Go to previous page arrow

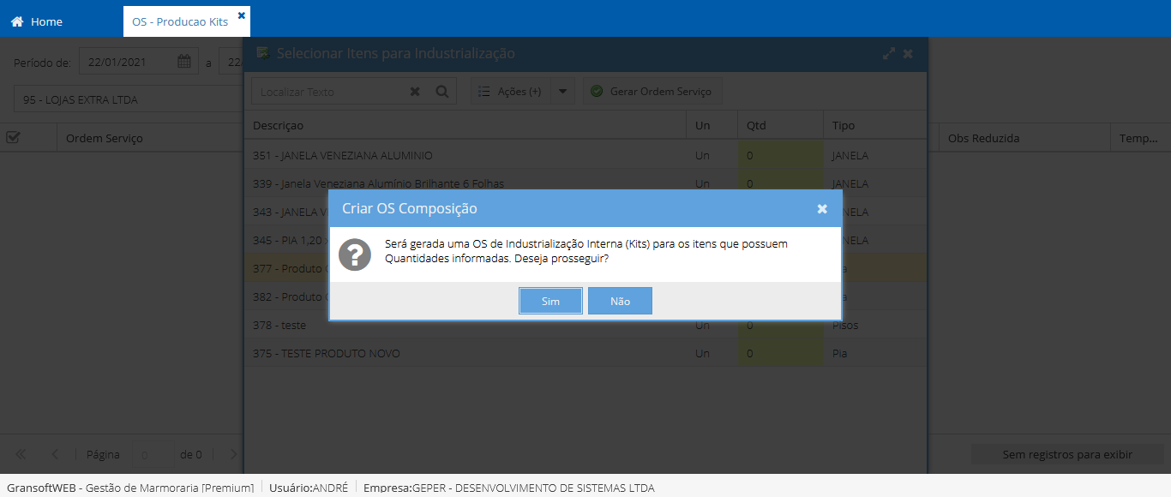55,454
